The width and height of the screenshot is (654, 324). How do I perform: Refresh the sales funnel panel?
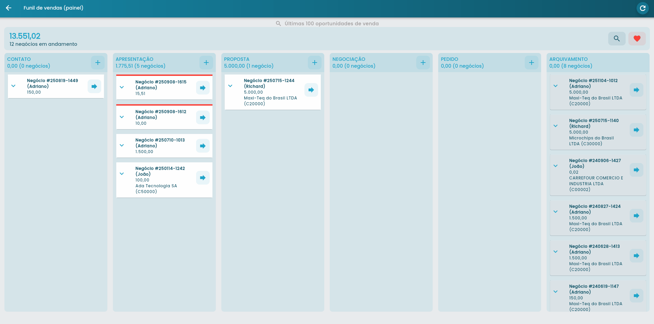click(642, 8)
